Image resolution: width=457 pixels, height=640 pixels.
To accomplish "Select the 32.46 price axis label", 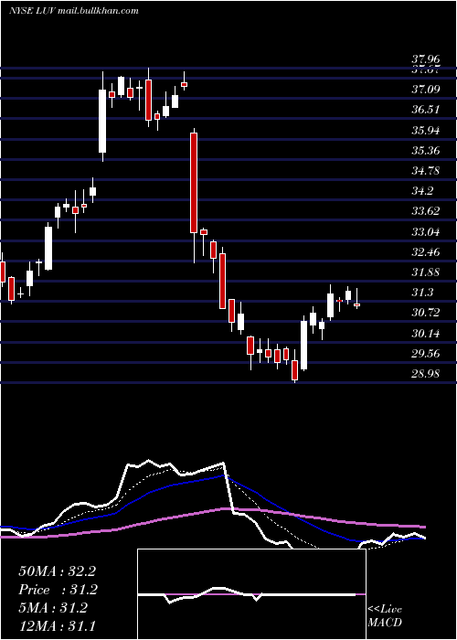I will 426,251.
